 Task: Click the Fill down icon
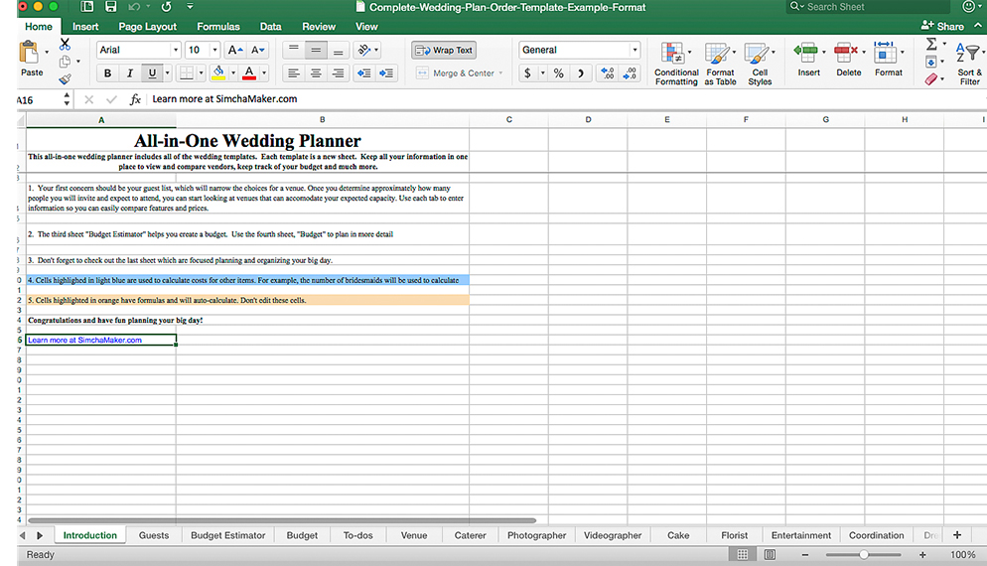931,62
